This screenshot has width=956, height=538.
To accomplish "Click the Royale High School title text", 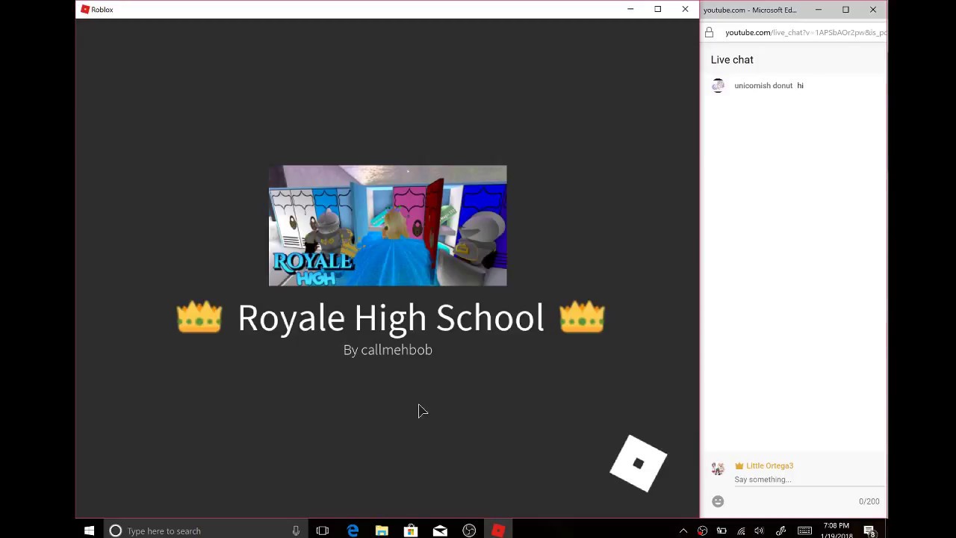I will click(x=391, y=318).
